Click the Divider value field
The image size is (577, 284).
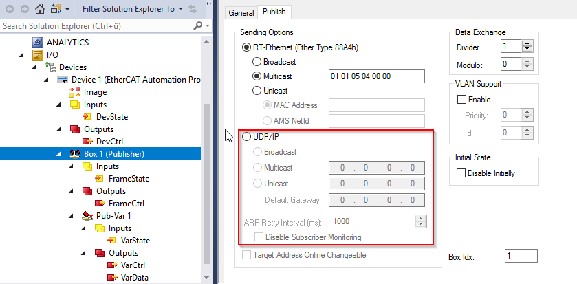(512, 47)
